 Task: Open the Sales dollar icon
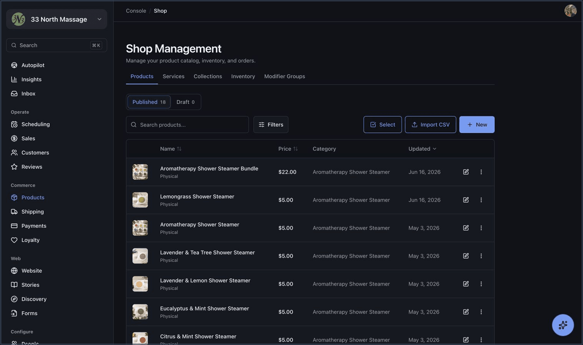click(14, 139)
